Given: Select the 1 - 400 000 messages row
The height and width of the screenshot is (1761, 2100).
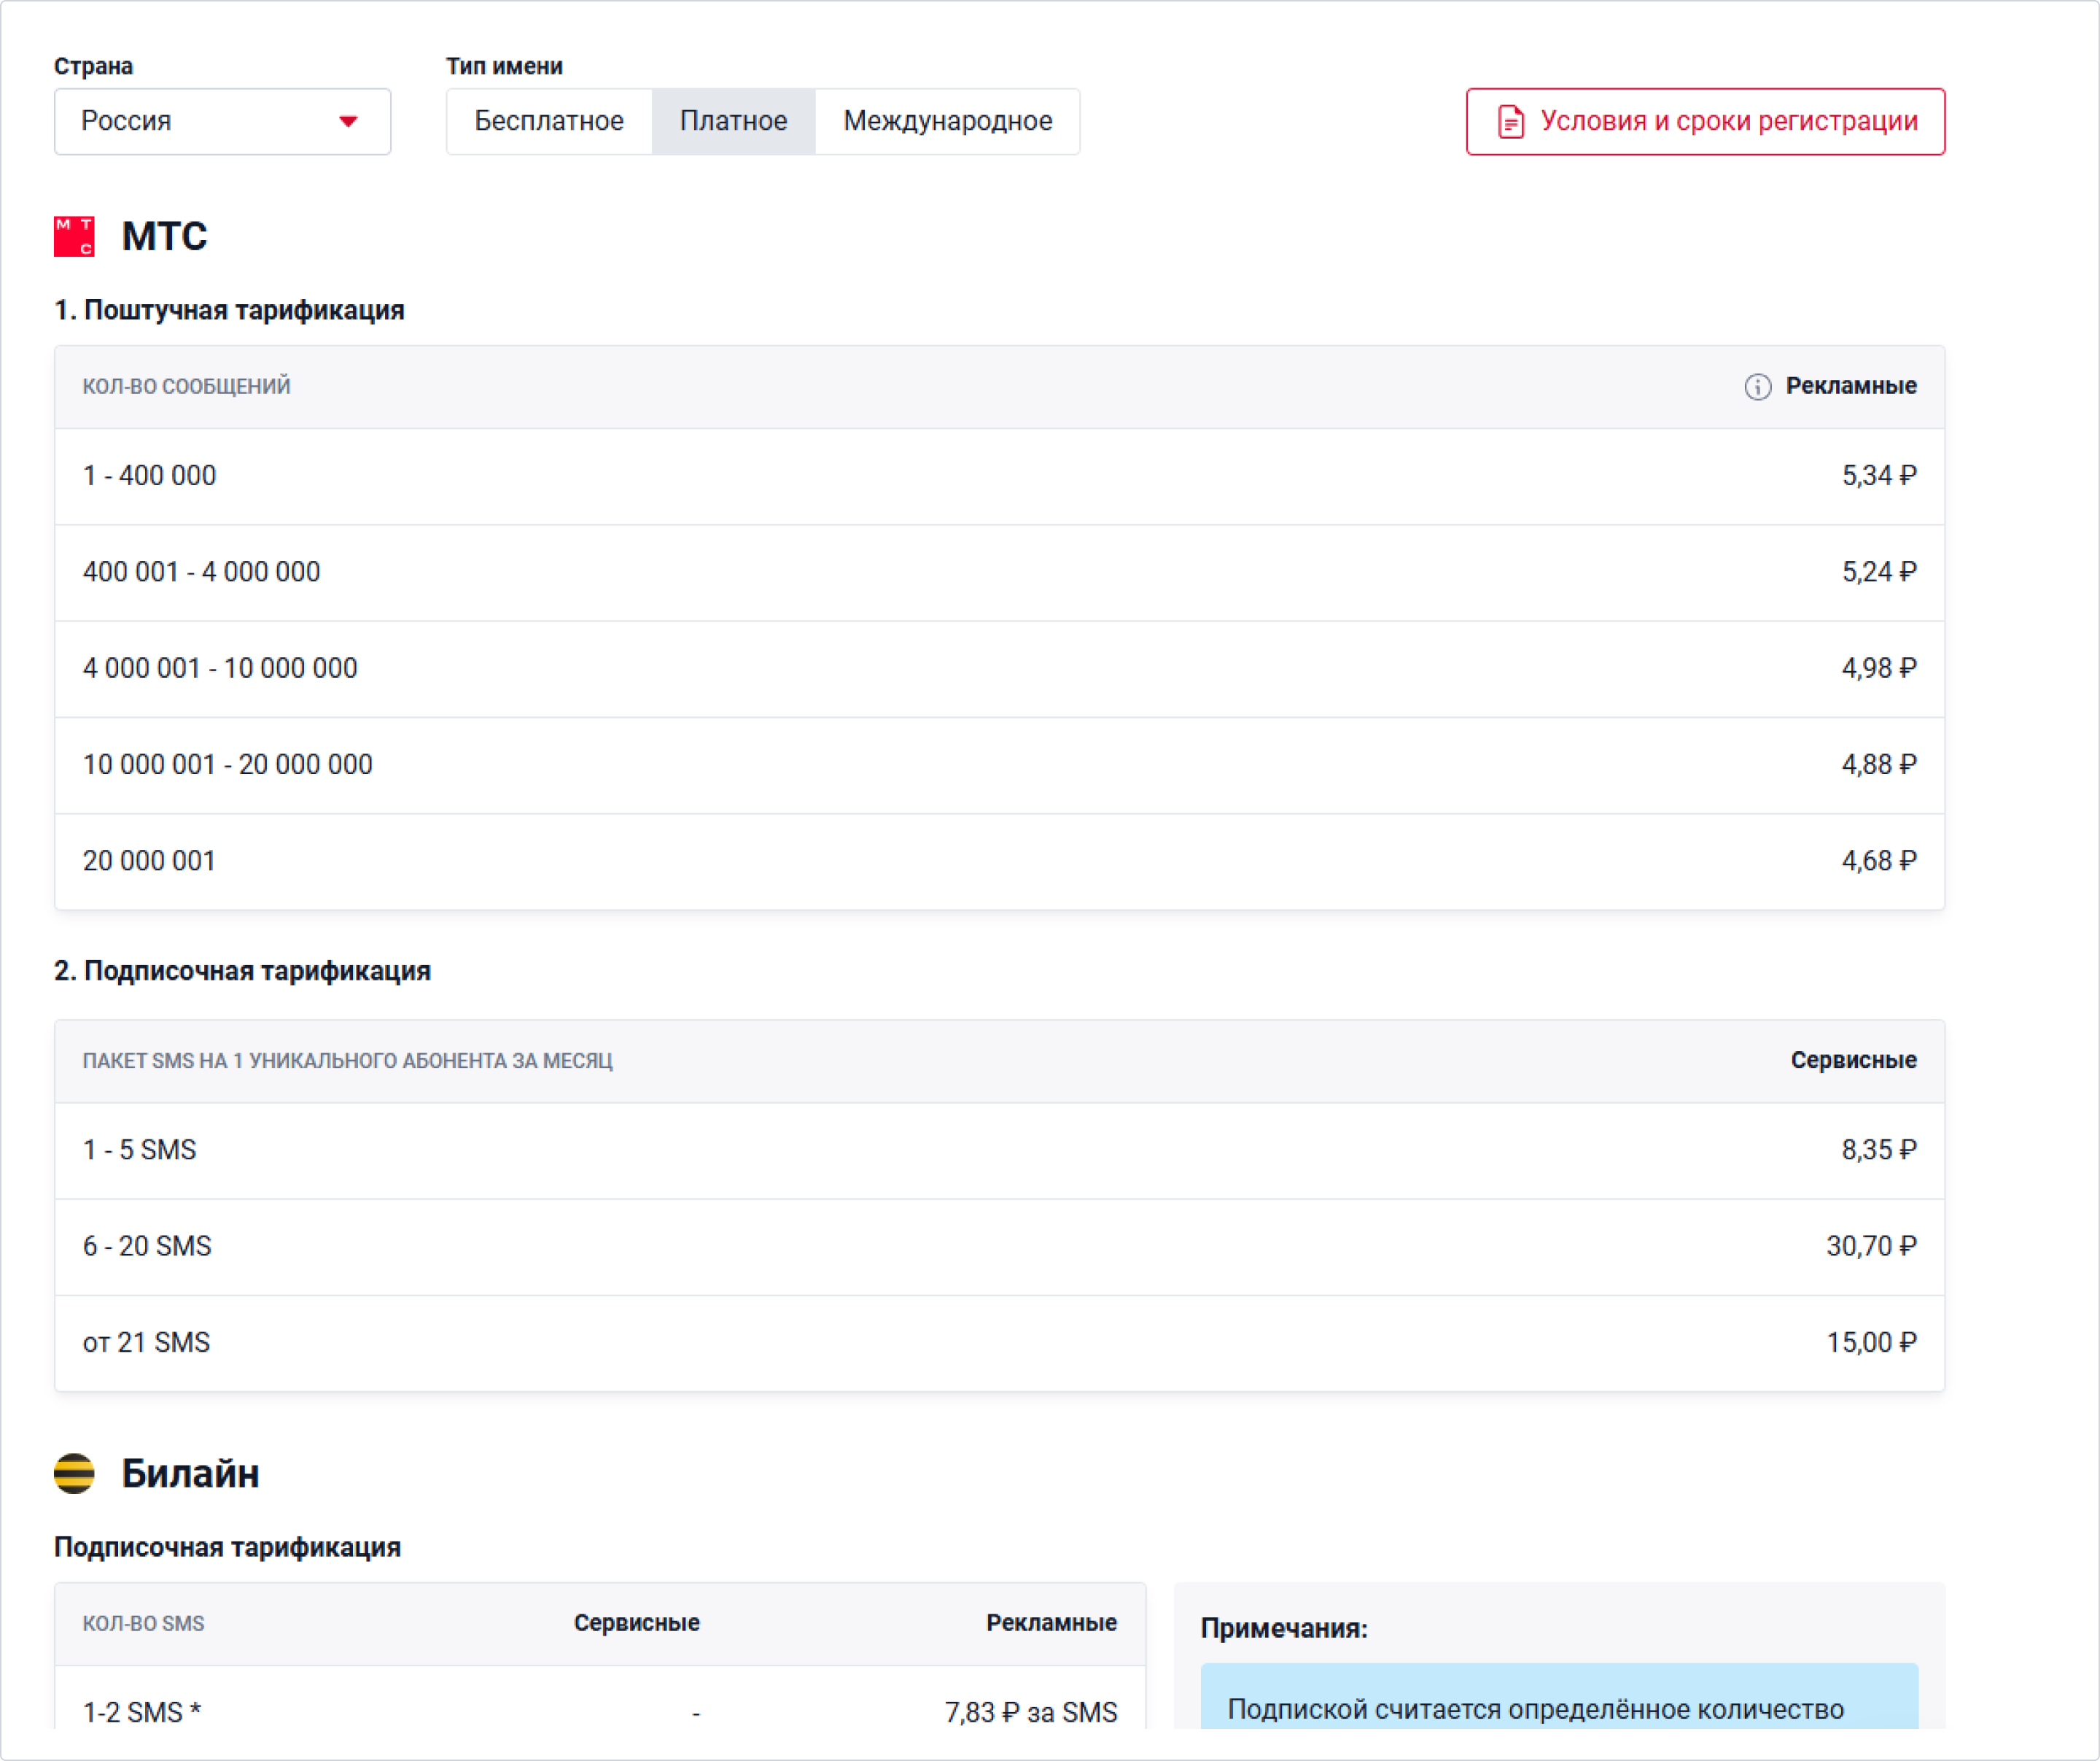Looking at the screenshot, I should 1000,476.
